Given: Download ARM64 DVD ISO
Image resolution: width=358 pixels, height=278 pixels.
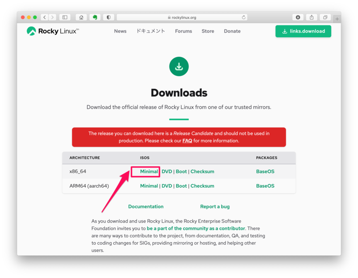Looking at the screenshot, I should 166,186.
